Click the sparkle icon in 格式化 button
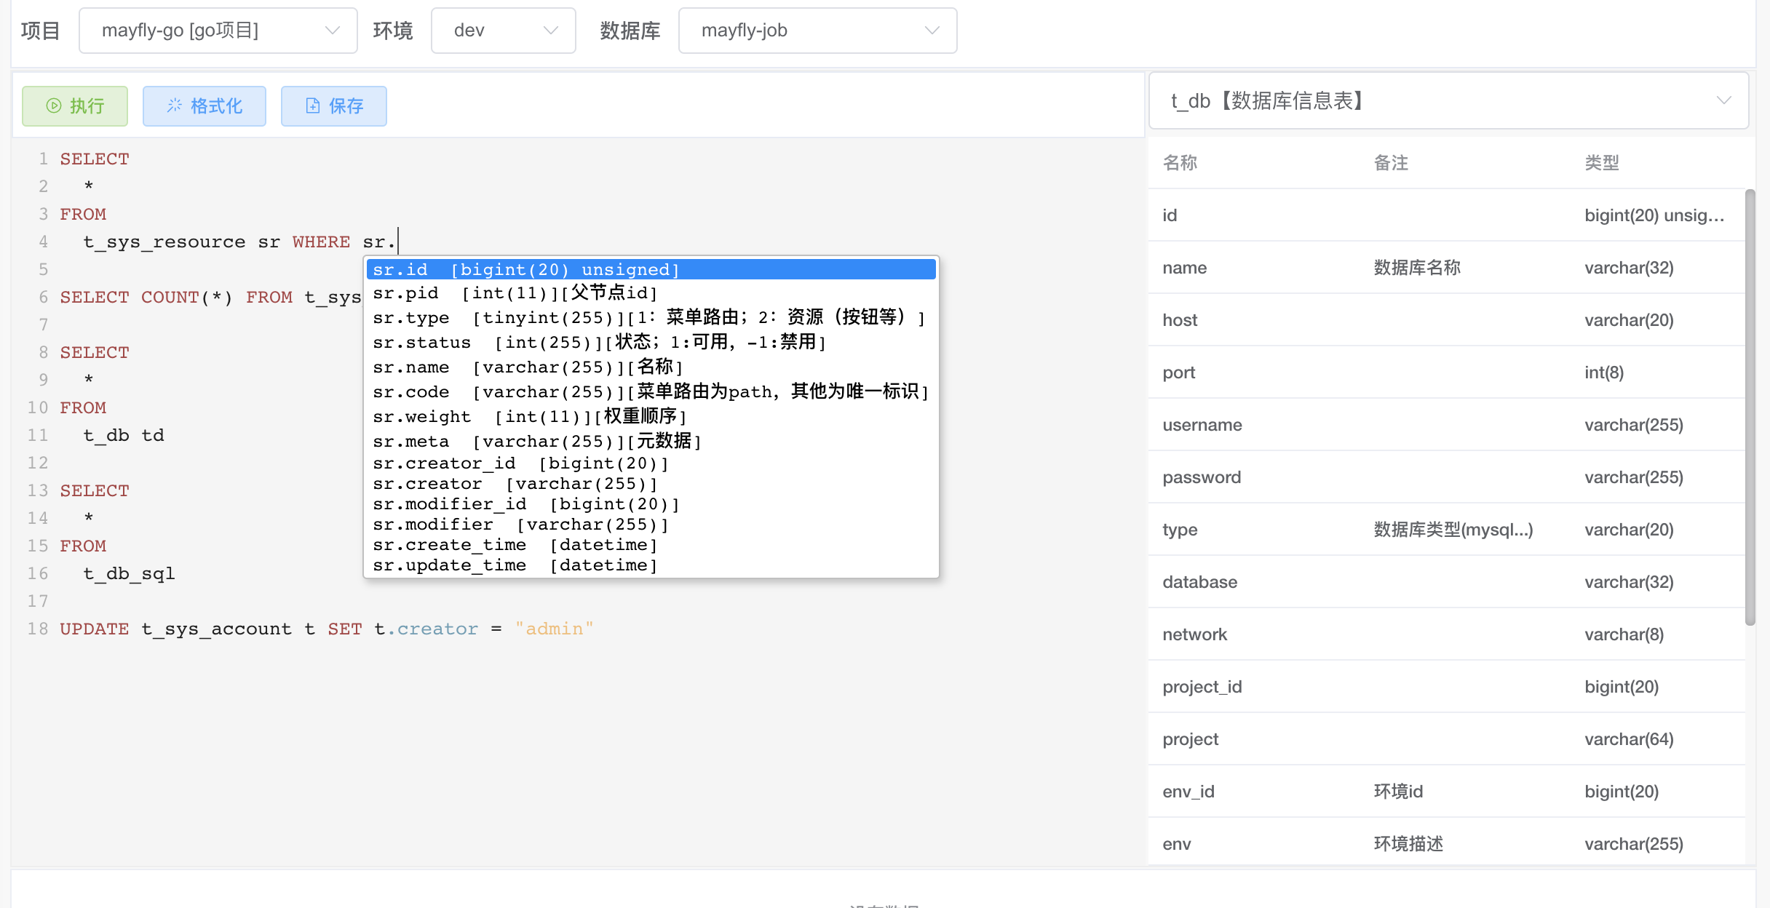The height and width of the screenshot is (908, 1770). [175, 106]
